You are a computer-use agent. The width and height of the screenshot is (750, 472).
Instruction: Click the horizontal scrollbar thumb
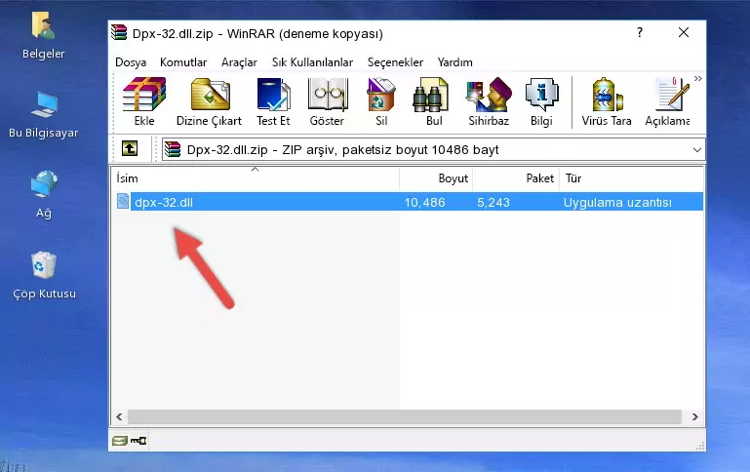(404, 416)
